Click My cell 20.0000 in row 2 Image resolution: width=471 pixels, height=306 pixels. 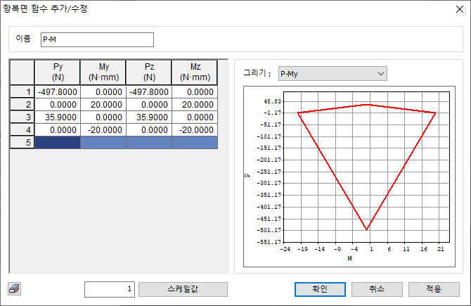[103, 104]
